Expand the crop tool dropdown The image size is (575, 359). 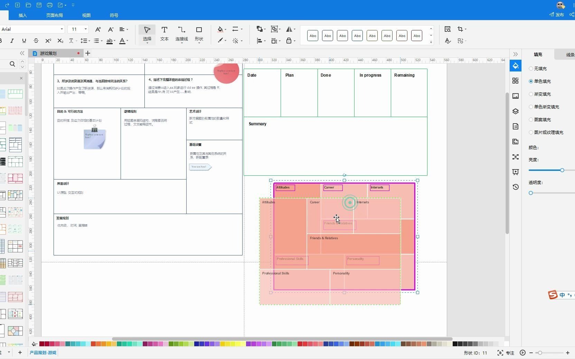[x=465, y=29]
